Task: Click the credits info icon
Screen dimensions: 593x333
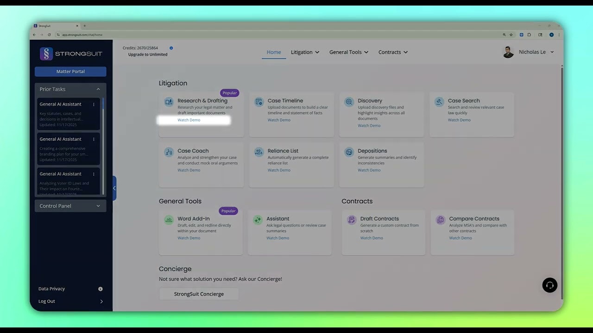Action: pos(171,48)
